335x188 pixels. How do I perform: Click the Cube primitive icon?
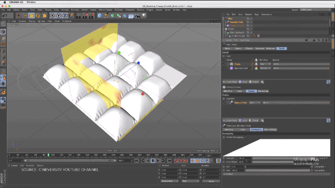[99, 16]
